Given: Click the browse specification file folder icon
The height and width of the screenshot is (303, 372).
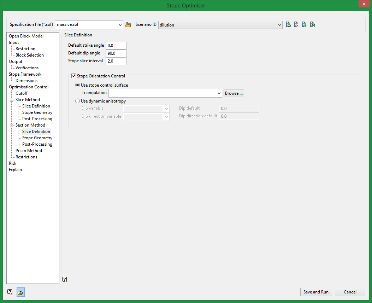Looking at the screenshot, I should click(128, 25).
